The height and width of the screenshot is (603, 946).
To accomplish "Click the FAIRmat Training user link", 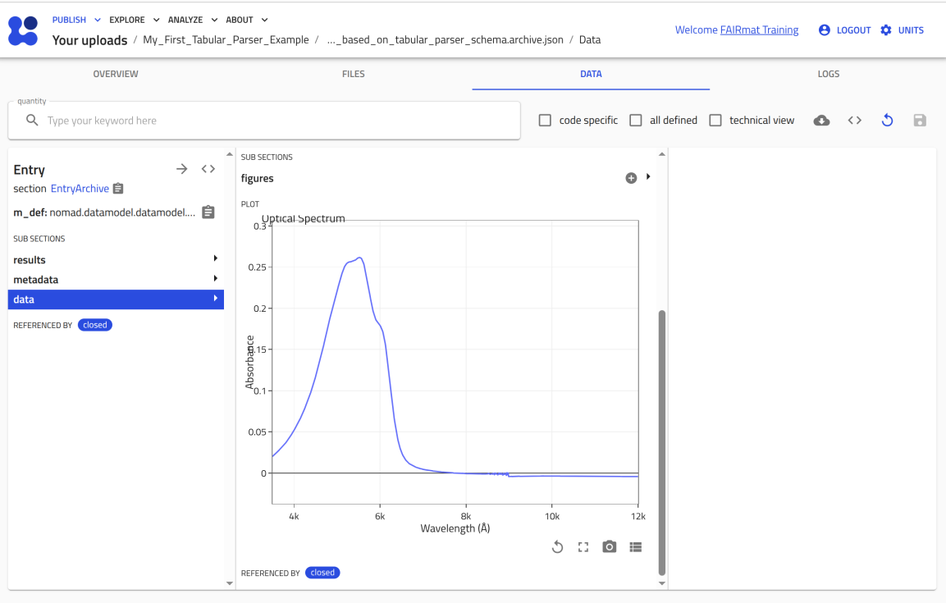I will (759, 30).
